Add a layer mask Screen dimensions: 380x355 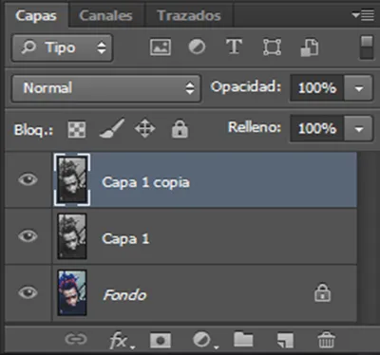point(161,341)
